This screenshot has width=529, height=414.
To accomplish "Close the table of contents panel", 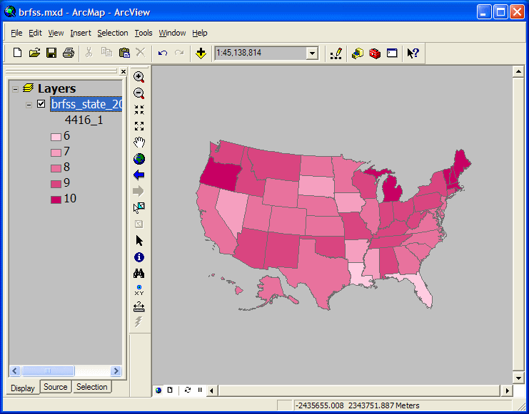I will coord(124,72).
